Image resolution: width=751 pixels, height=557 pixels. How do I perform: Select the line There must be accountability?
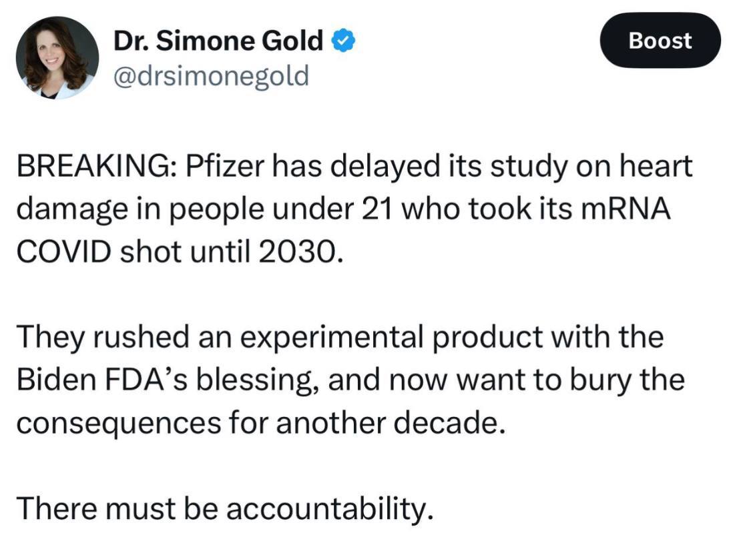point(225,508)
